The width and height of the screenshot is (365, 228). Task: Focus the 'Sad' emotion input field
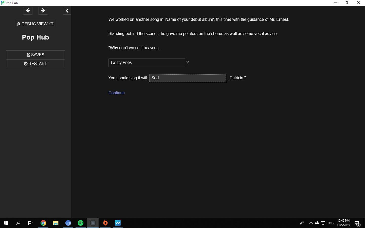[x=188, y=78]
